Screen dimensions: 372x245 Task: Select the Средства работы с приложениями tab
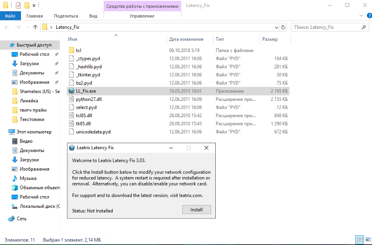[142, 6]
